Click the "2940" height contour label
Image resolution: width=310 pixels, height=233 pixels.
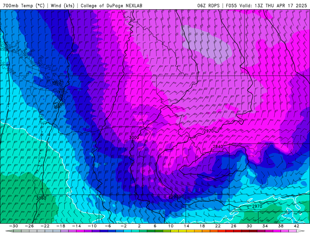(218, 147)
